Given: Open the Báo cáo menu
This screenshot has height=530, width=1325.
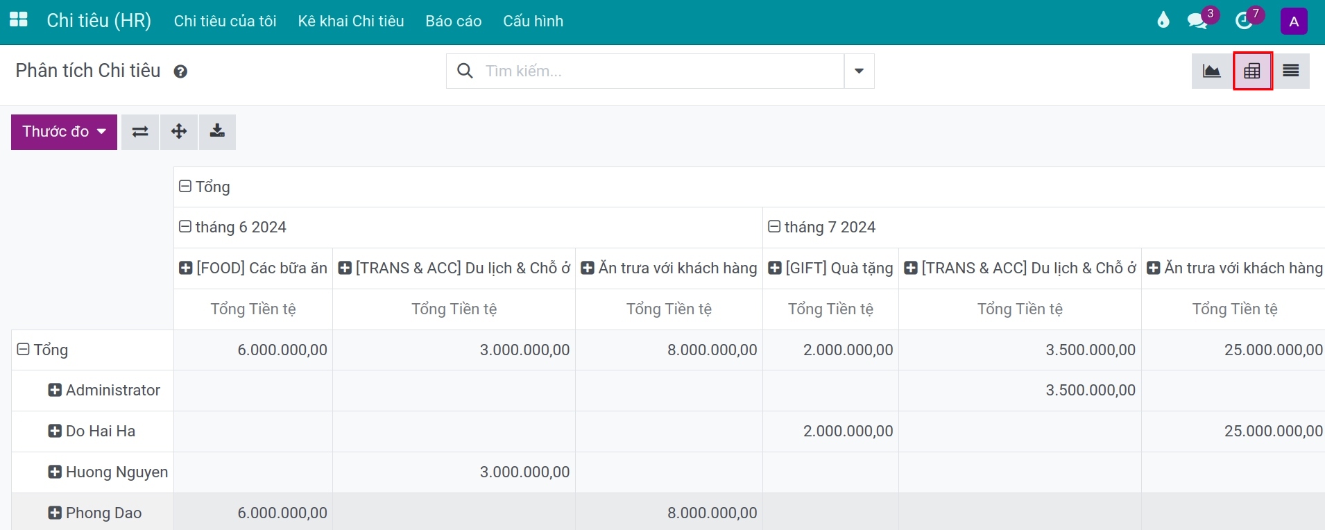Looking at the screenshot, I should [x=454, y=21].
